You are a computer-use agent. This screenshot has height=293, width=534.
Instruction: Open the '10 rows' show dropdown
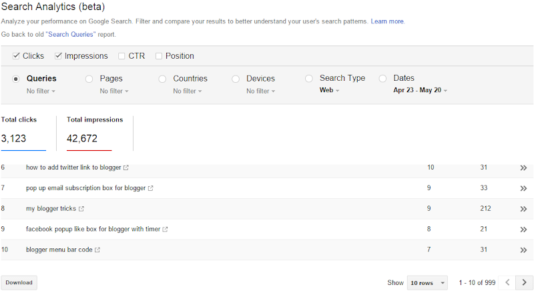coord(427,283)
